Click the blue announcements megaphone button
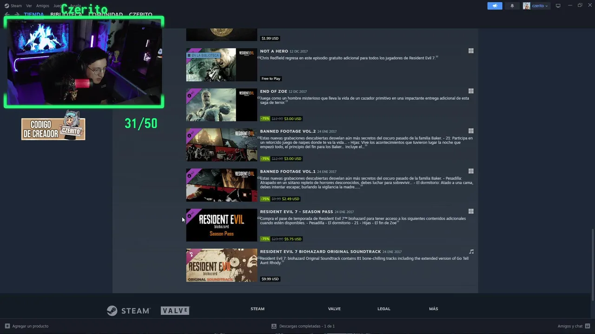 (495, 6)
